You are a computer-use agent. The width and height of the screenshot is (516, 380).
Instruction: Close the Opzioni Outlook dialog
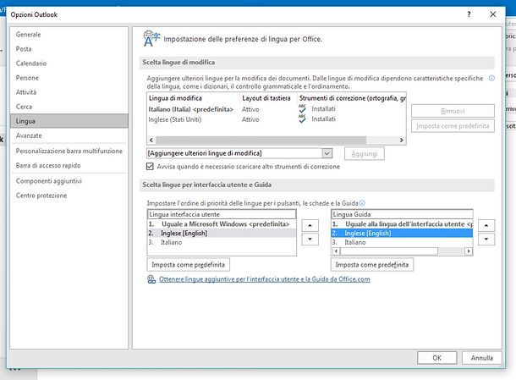point(492,14)
